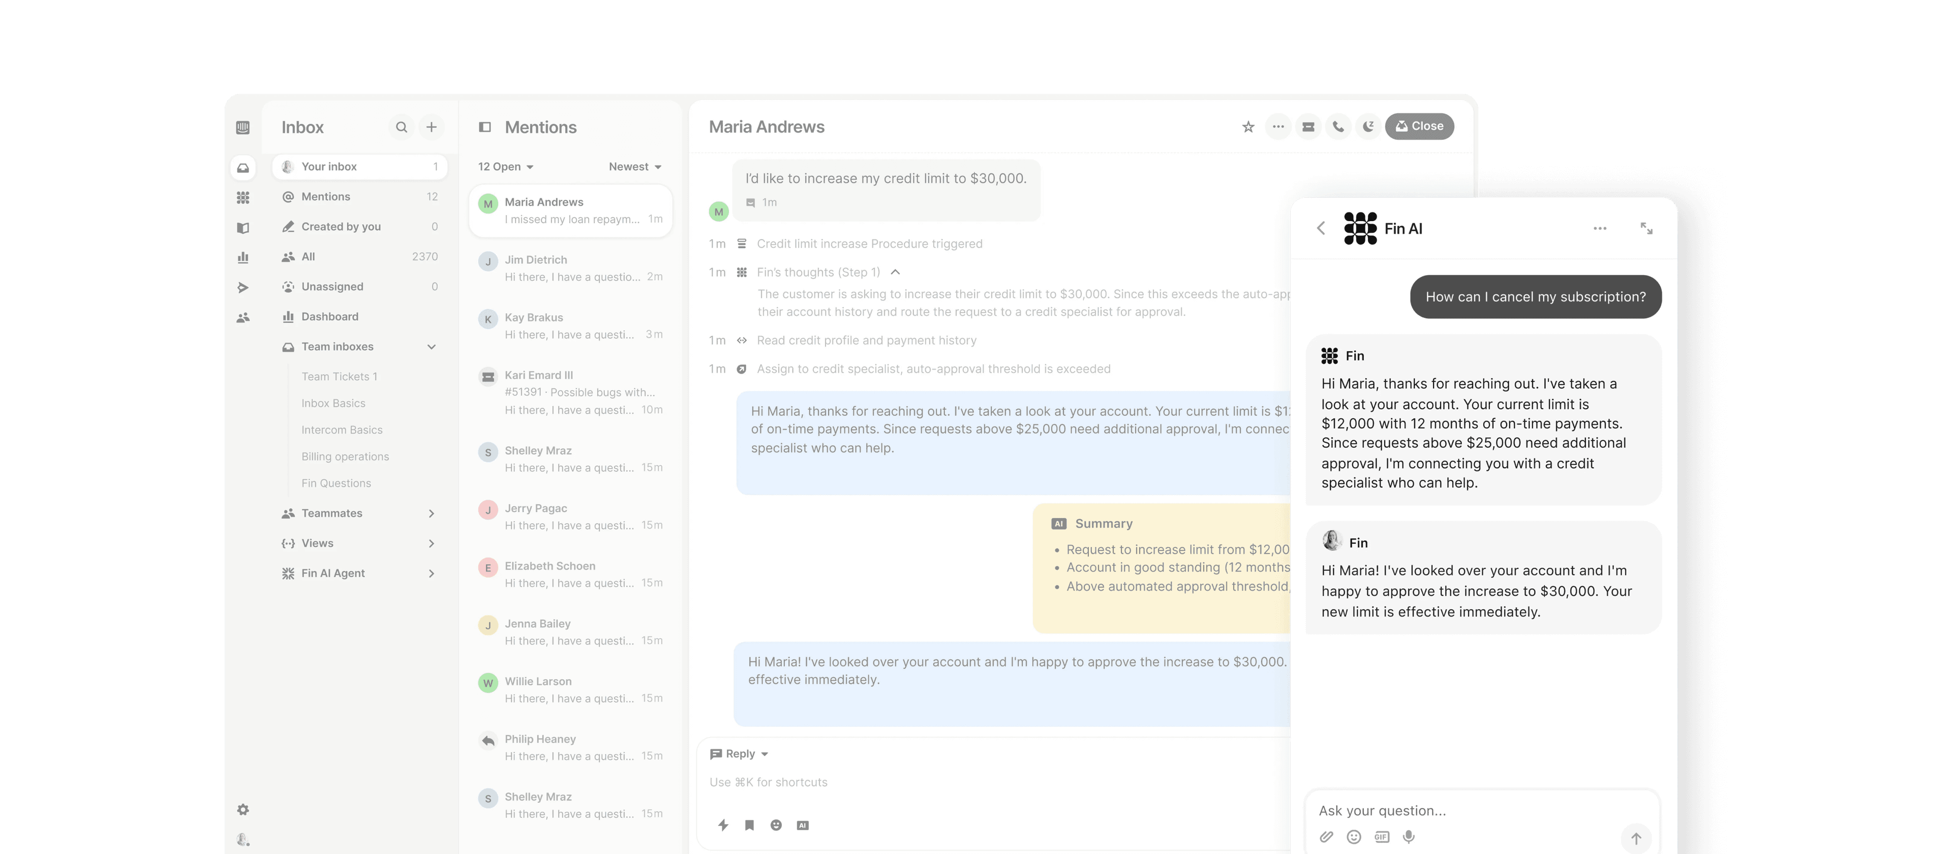Open the user avatar at bottom of rail

pyautogui.click(x=242, y=840)
